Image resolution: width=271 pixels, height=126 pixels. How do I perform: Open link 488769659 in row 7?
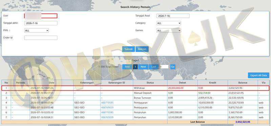[x=107, y=117]
